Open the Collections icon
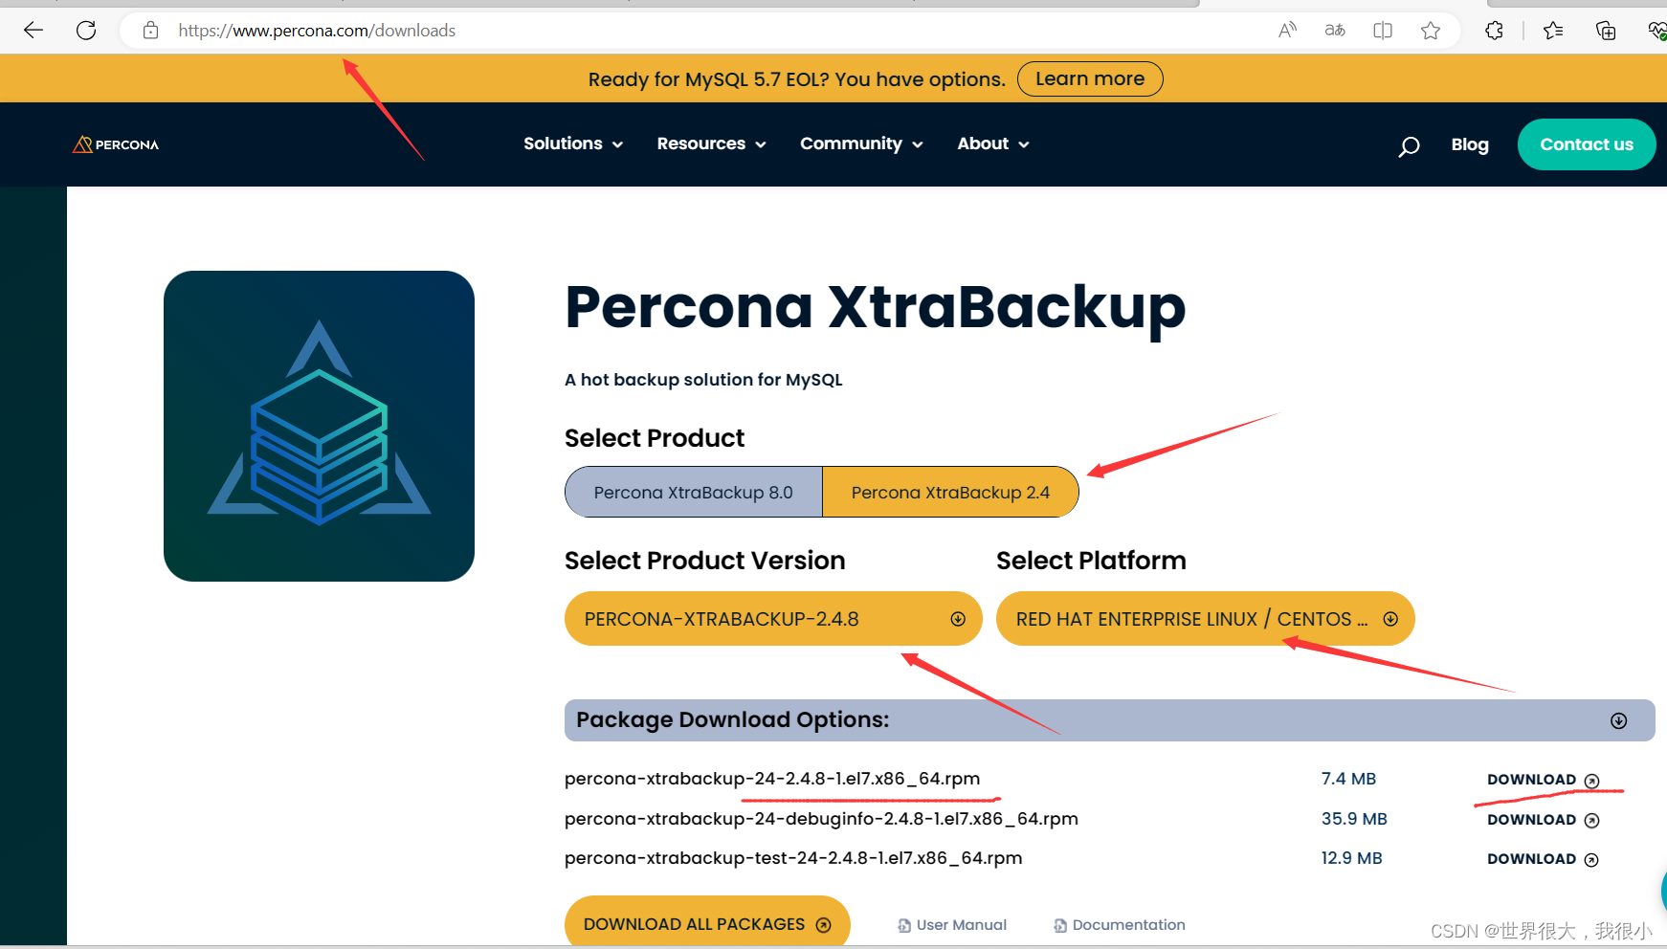 pyautogui.click(x=1606, y=31)
